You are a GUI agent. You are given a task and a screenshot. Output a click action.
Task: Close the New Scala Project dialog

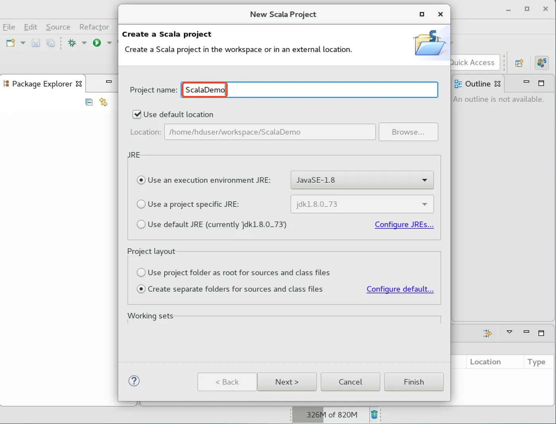[440, 14]
